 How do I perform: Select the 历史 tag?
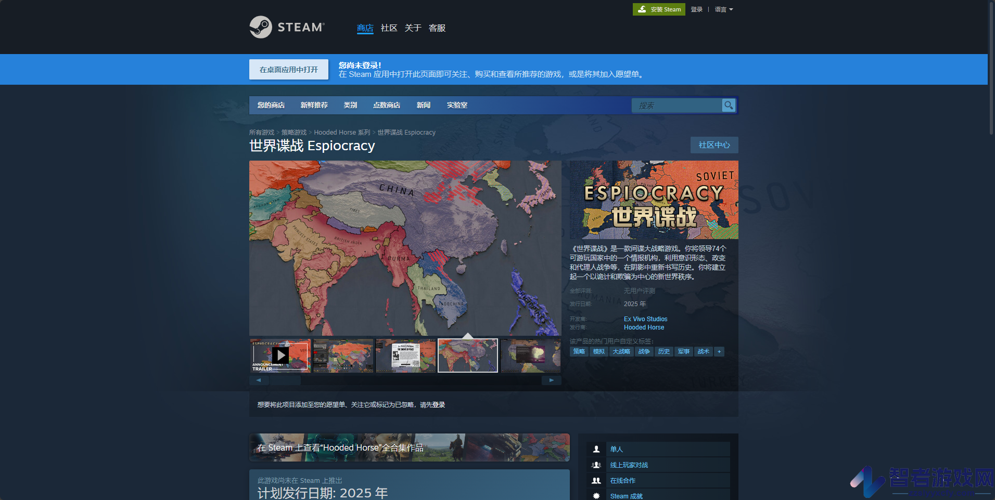pos(664,352)
